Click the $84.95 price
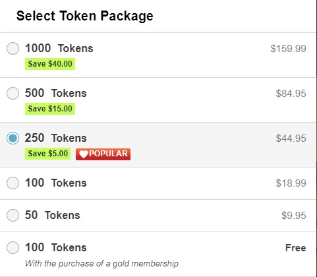Image resolution: width=317 pixels, height=277 pixels. 291,94
